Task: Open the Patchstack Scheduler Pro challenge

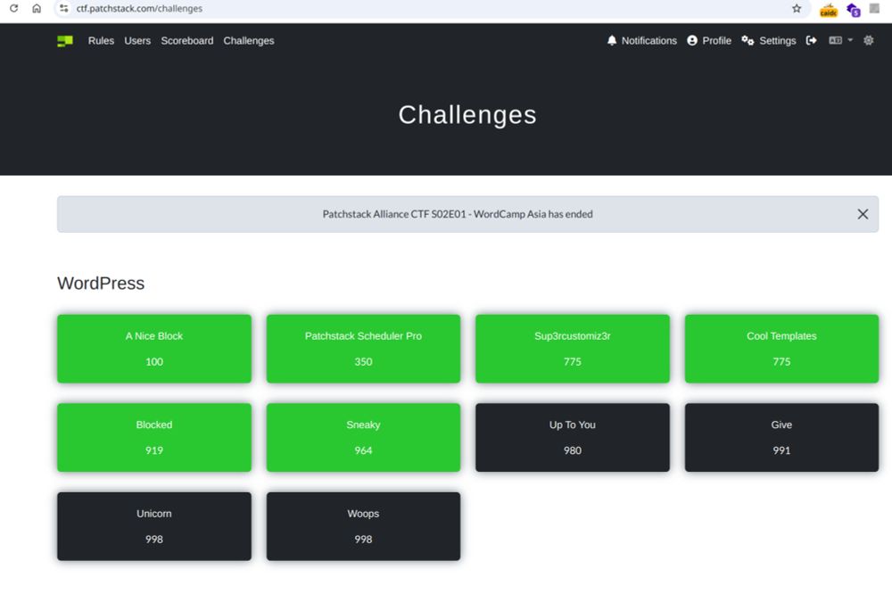Action: coord(364,349)
